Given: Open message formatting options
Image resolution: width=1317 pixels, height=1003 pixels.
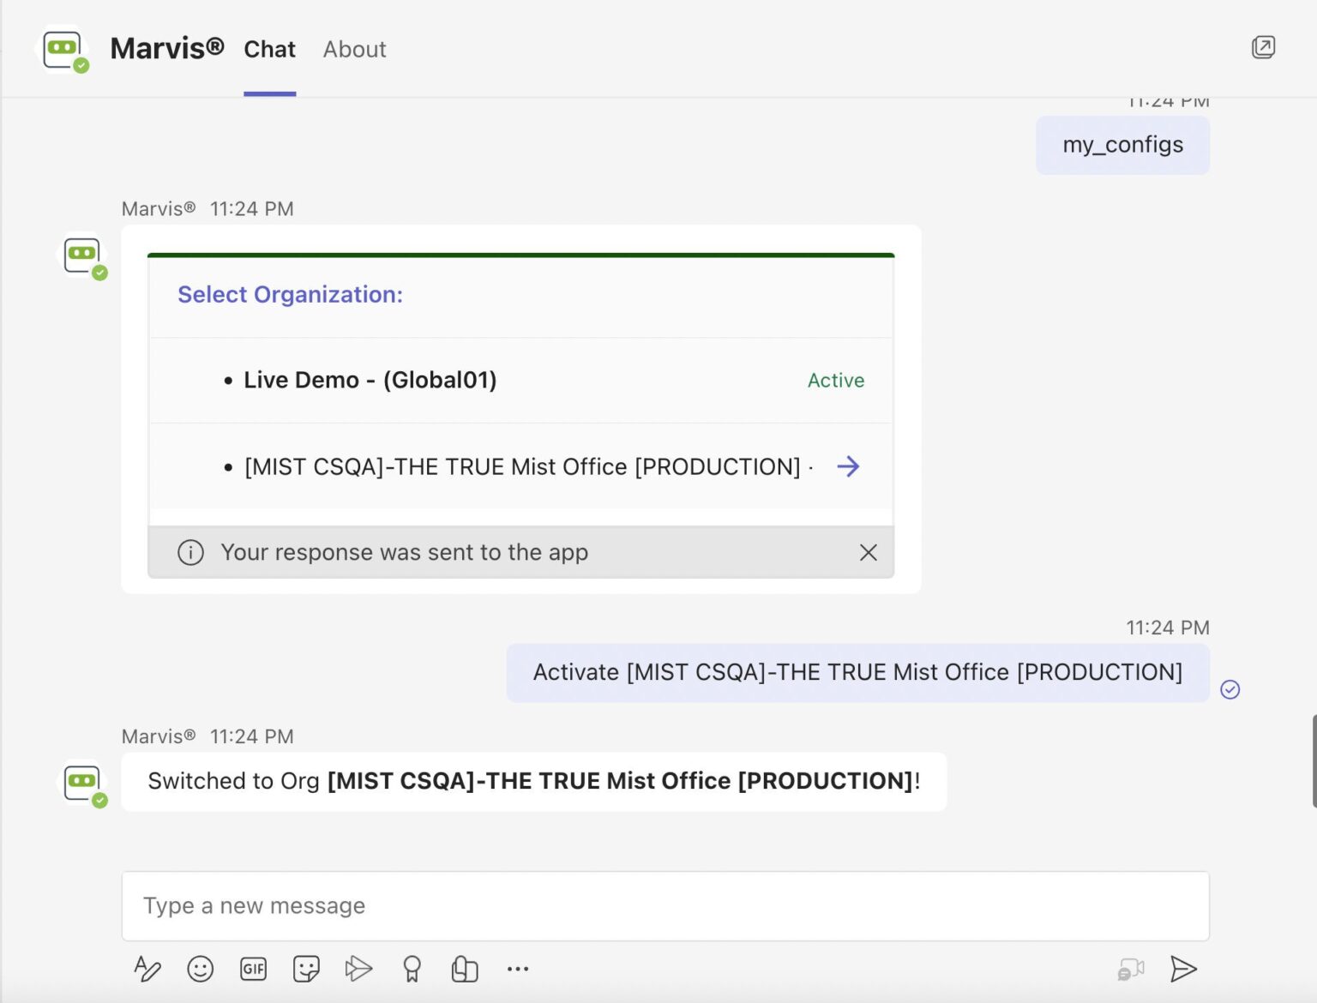Looking at the screenshot, I should (x=147, y=969).
